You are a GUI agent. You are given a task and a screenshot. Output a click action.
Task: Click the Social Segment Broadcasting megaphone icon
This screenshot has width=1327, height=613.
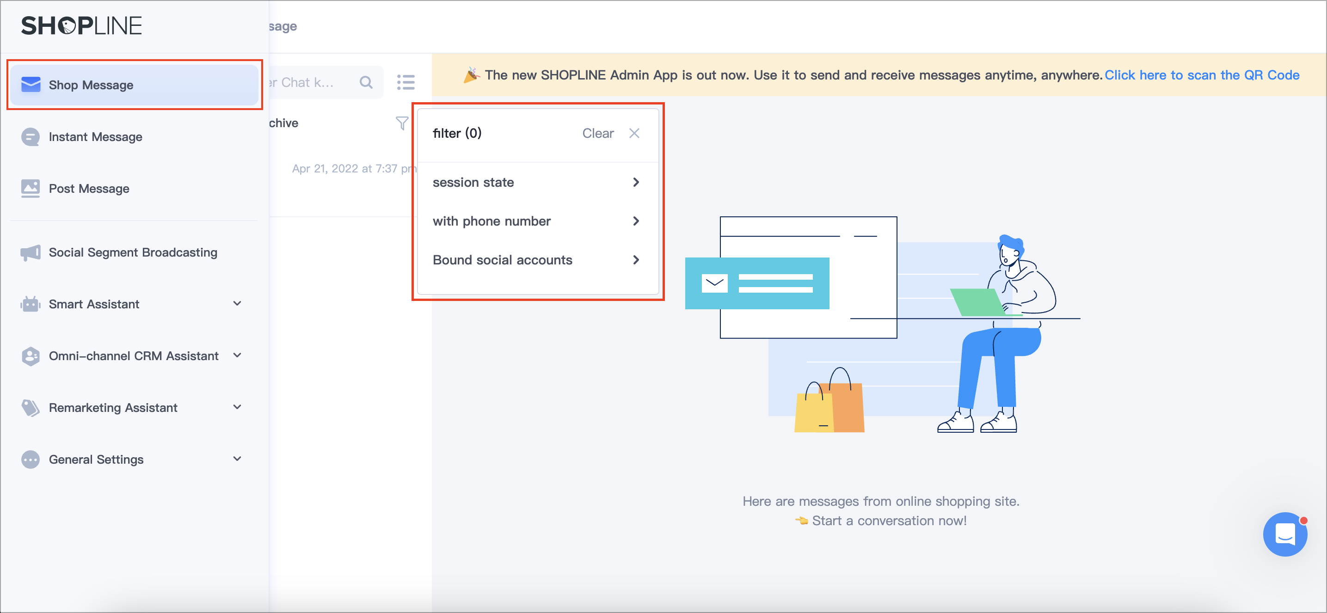31,252
